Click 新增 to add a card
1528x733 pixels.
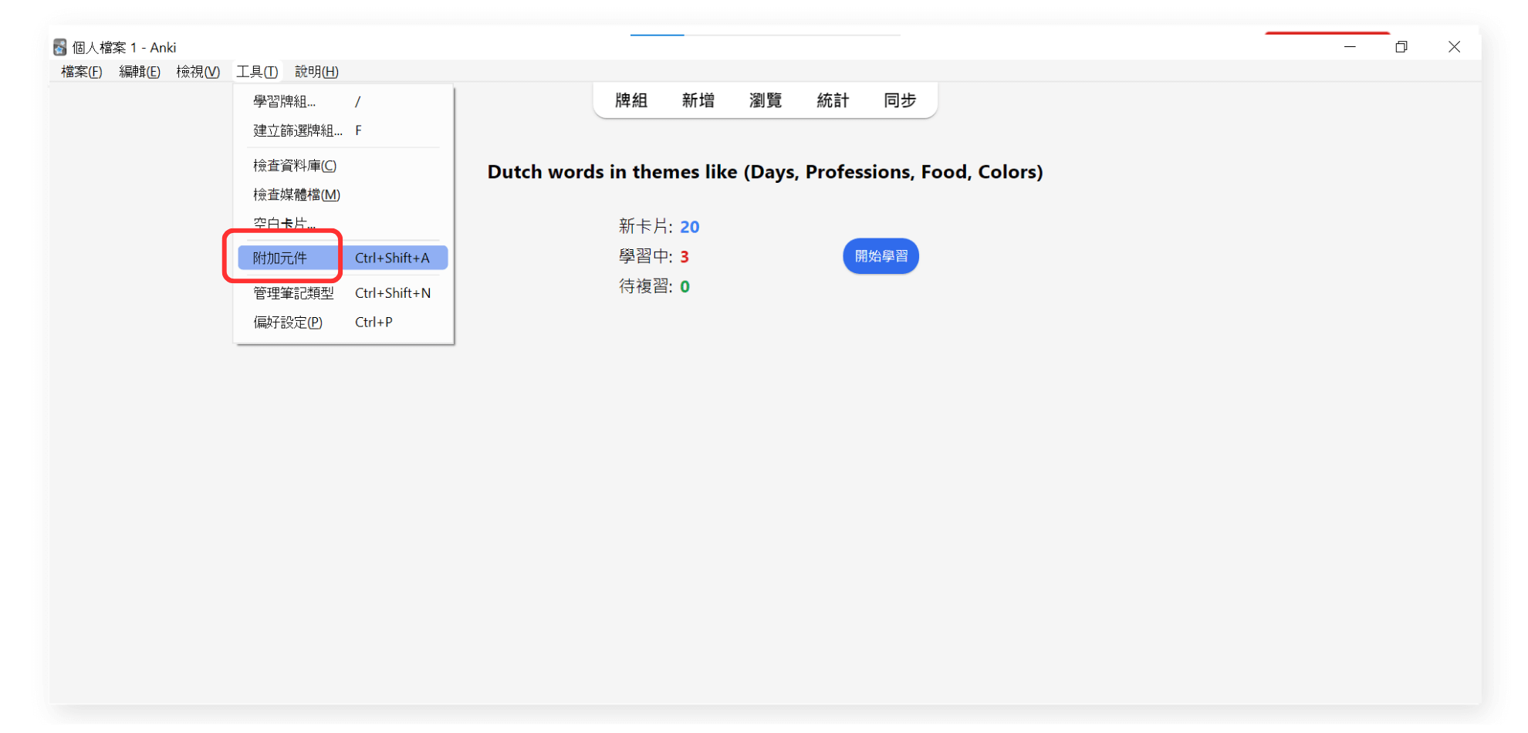tap(698, 101)
